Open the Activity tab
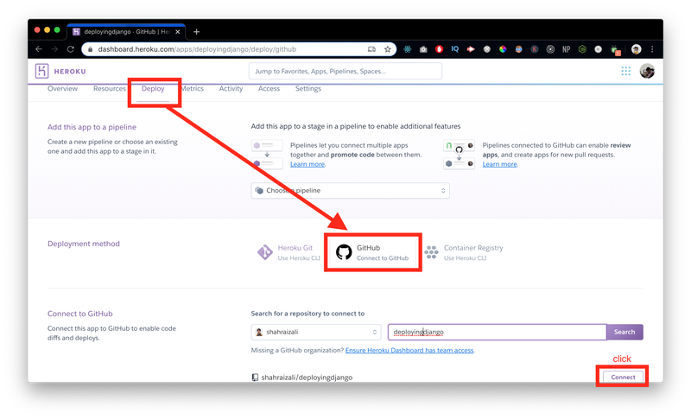Screen dimensions: 691x419 point(231,89)
